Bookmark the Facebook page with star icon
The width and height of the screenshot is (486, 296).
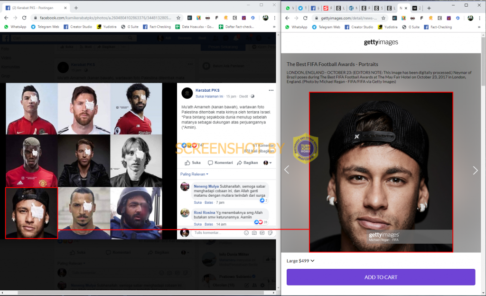pos(178,18)
